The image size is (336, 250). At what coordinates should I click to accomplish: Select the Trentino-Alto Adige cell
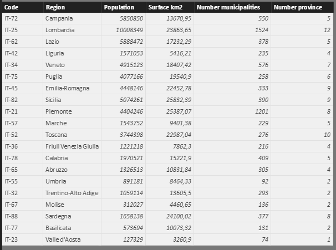tap(72, 193)
